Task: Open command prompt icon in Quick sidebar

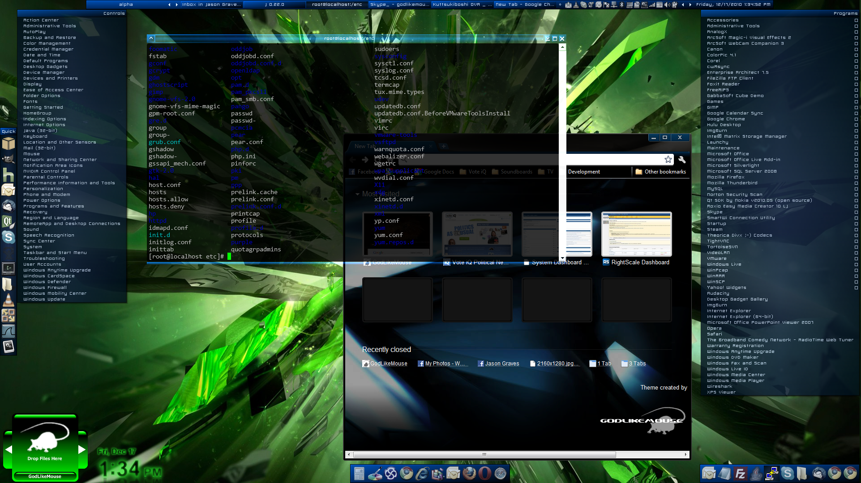Action: (8, 268)
